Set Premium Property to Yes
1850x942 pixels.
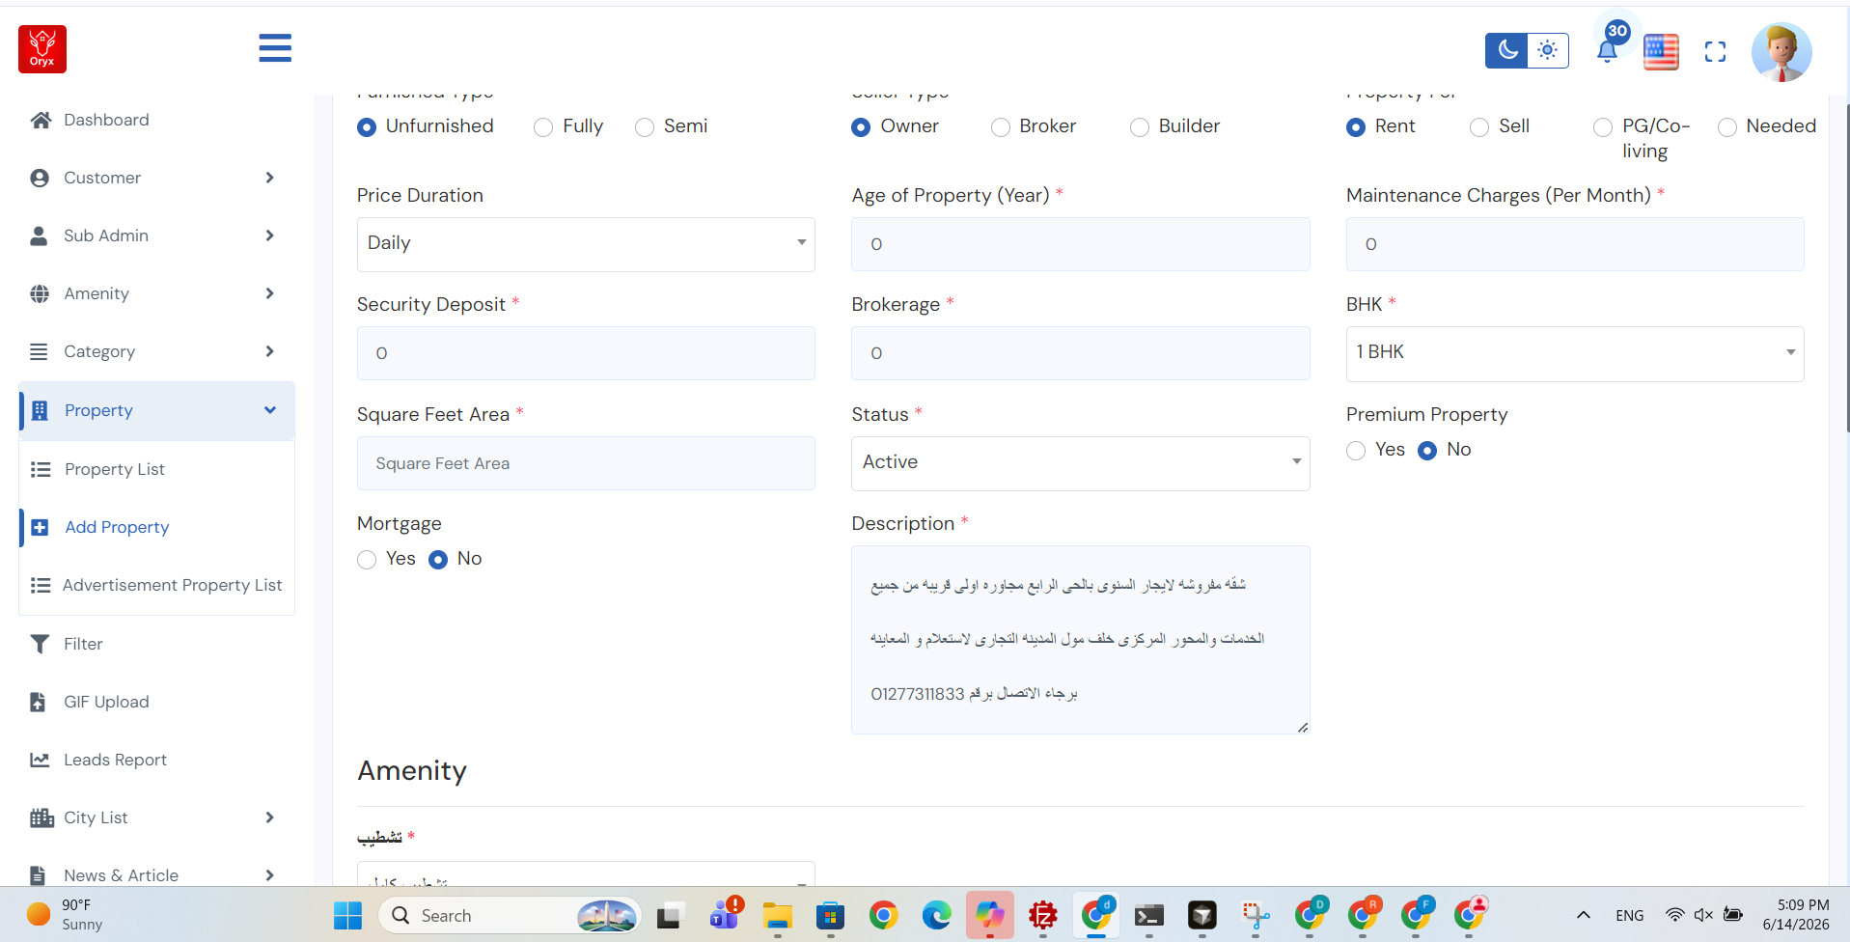1356,451
